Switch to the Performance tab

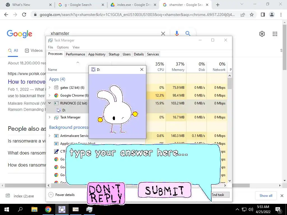coord(75,54)
